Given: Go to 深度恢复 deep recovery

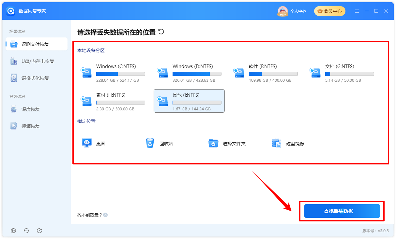Looking at the screenshot, I should coord(37,109).
